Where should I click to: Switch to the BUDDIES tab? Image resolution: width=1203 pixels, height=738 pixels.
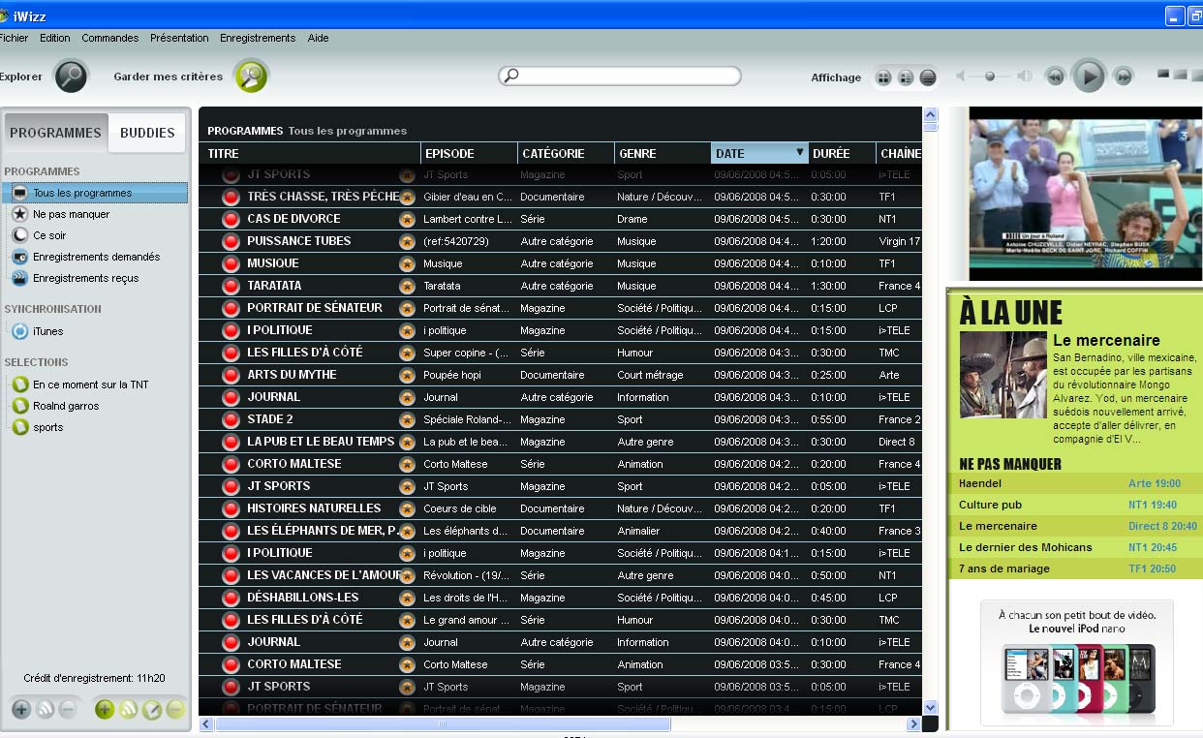click(x=147, y=133)
